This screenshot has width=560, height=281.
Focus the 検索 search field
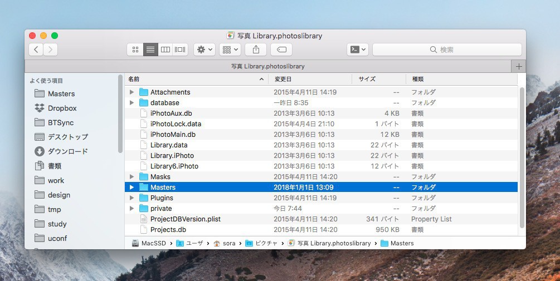point(447,50)
